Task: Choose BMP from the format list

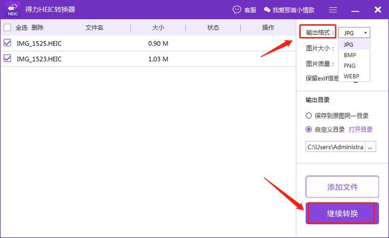Action: (354, 55)
